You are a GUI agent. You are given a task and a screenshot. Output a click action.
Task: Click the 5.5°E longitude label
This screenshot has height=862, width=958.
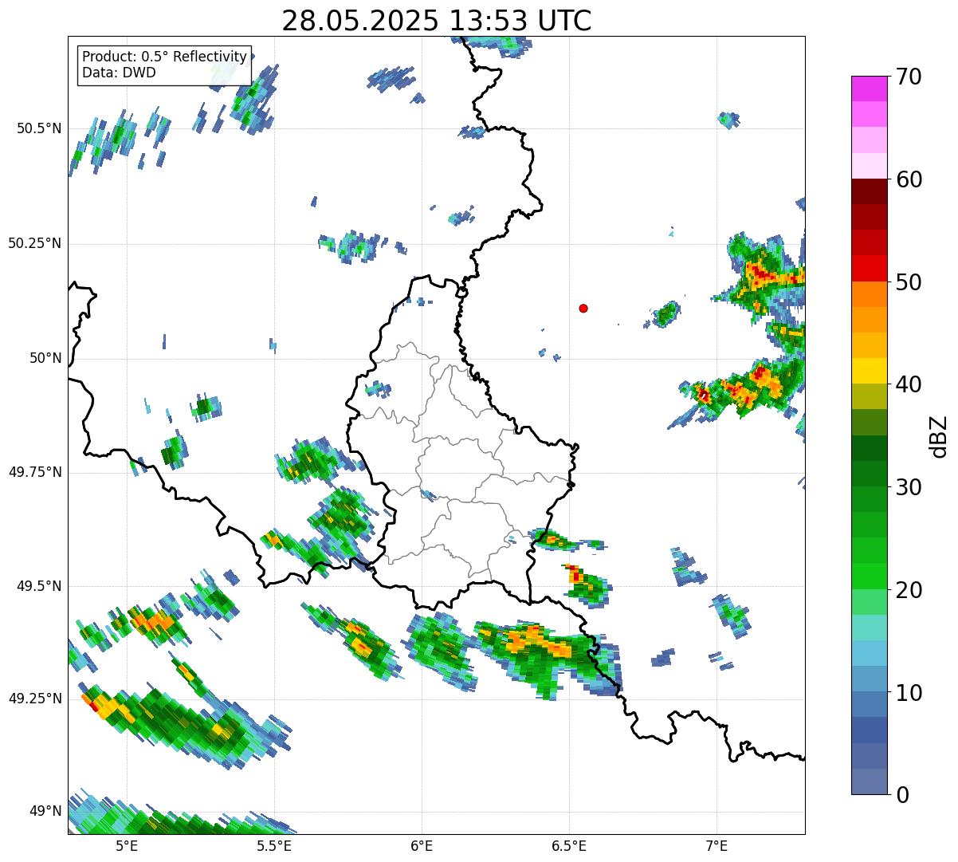coord(274,846)
